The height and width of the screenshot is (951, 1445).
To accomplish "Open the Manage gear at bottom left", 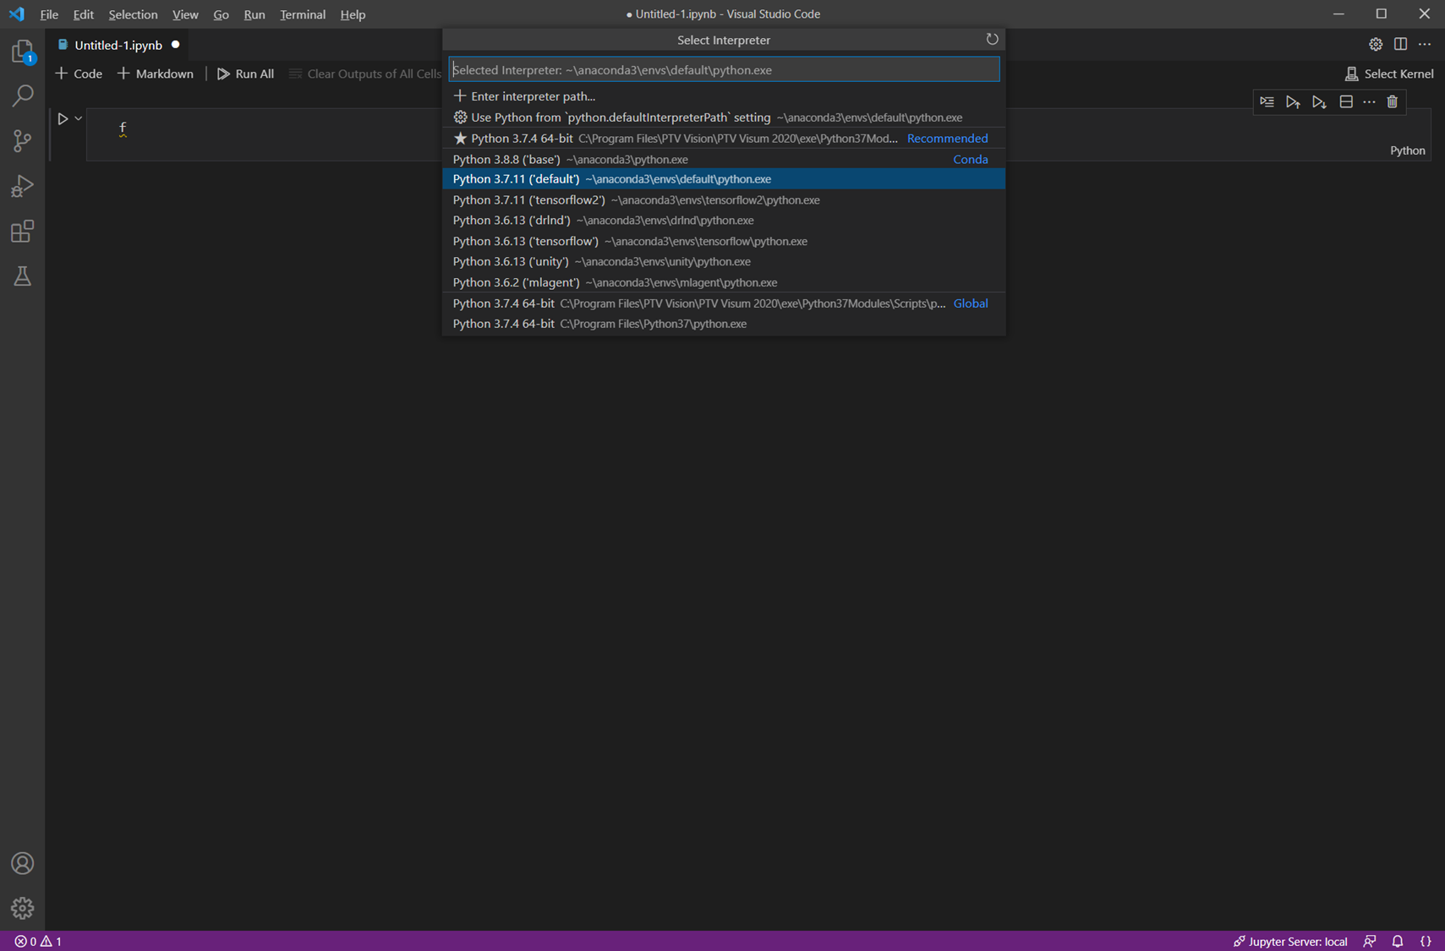I will point(23,908).
